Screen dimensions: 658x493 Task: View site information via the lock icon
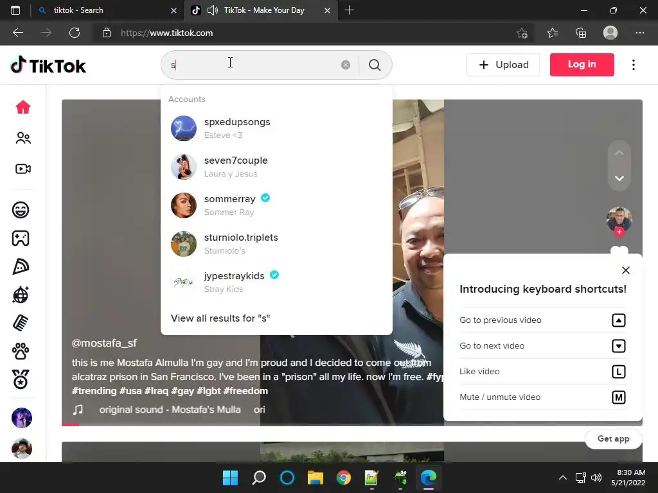click(107, 33)
